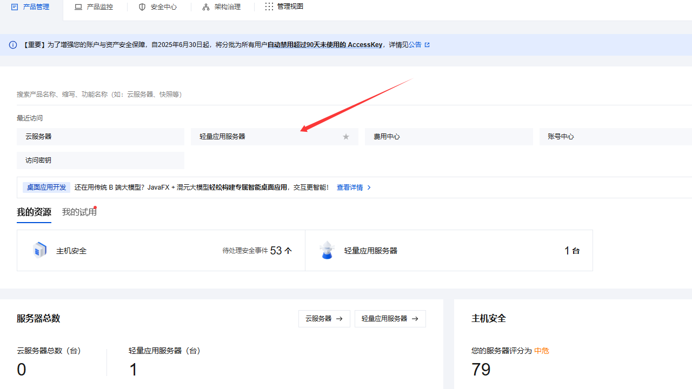The width and height of the screenshot is (692, 389).
Task: Expand 查看详情 via its chevron arrow
Action: pos(369,187)
